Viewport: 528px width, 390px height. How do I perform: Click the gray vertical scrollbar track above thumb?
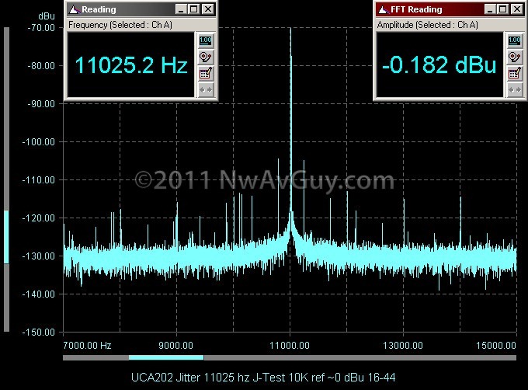pos(6,119)
